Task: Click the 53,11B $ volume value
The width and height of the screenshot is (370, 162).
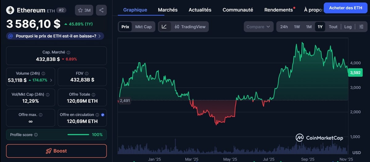Action: click(17, 80)
